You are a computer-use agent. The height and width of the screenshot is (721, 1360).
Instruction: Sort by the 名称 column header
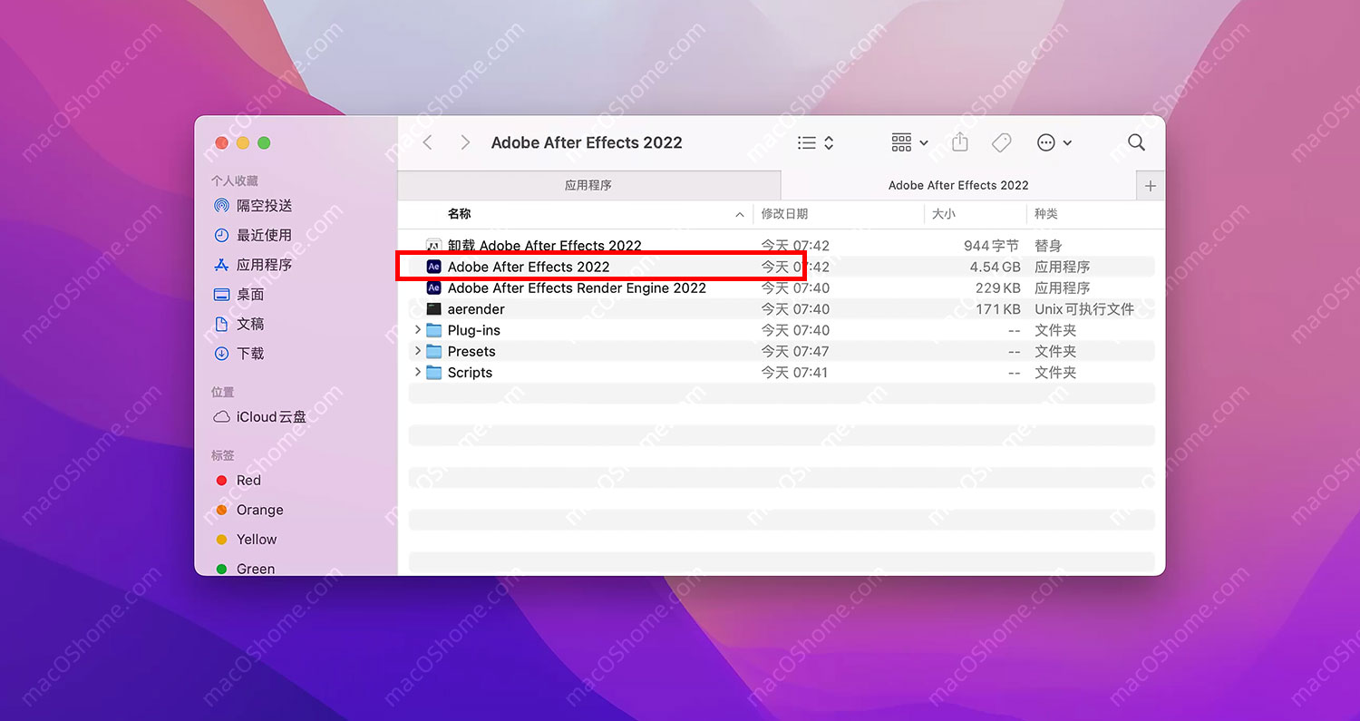tap(460, 214)
